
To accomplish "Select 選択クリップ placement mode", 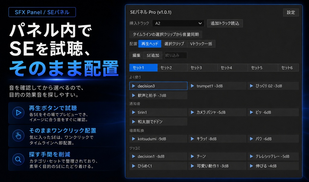I will (174, 44).
